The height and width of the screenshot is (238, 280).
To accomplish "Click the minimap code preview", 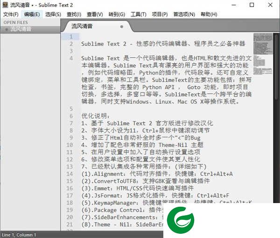I will 263,54.
